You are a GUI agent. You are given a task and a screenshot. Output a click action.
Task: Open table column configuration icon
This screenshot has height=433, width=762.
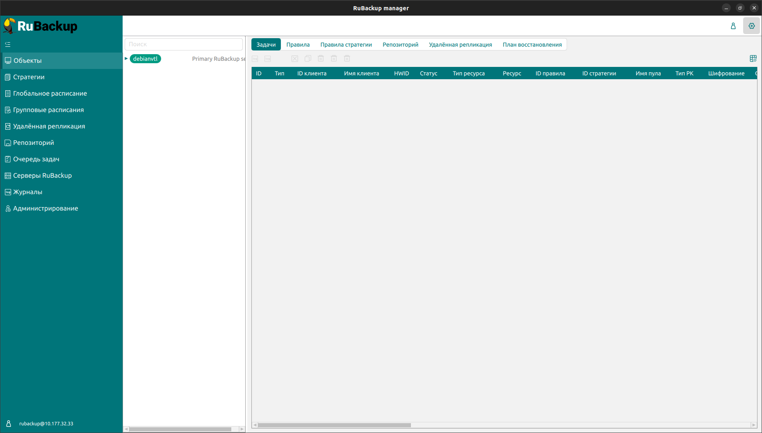point(753,59)
